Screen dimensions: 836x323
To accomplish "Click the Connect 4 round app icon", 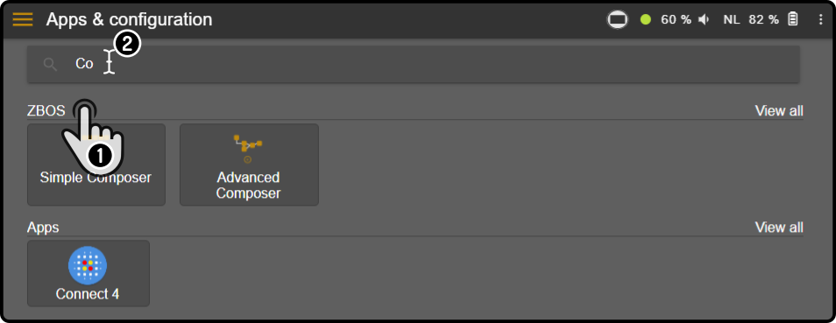I will point(88,265).
